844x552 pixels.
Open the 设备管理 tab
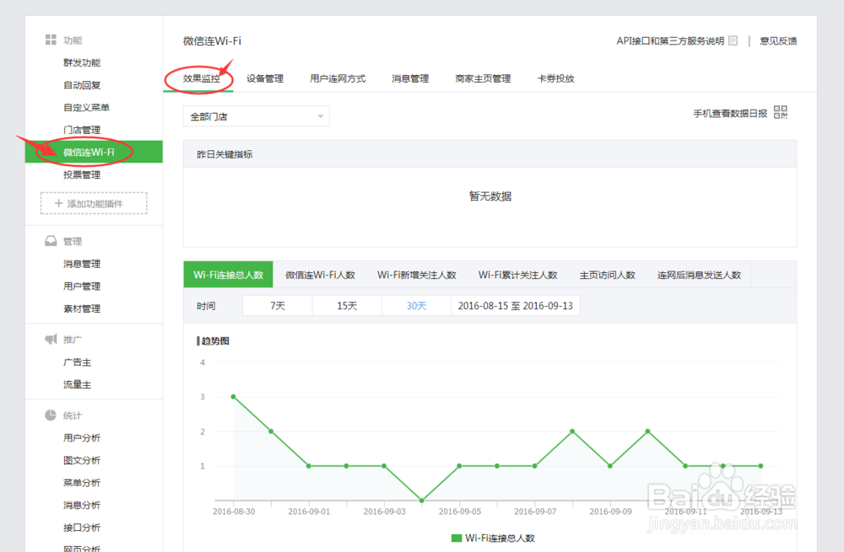point(265,78)
